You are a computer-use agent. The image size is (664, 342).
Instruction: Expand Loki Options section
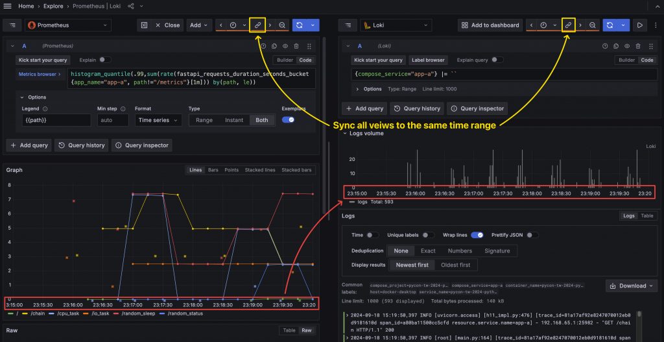pyautogui.click(x=369, y=89)
